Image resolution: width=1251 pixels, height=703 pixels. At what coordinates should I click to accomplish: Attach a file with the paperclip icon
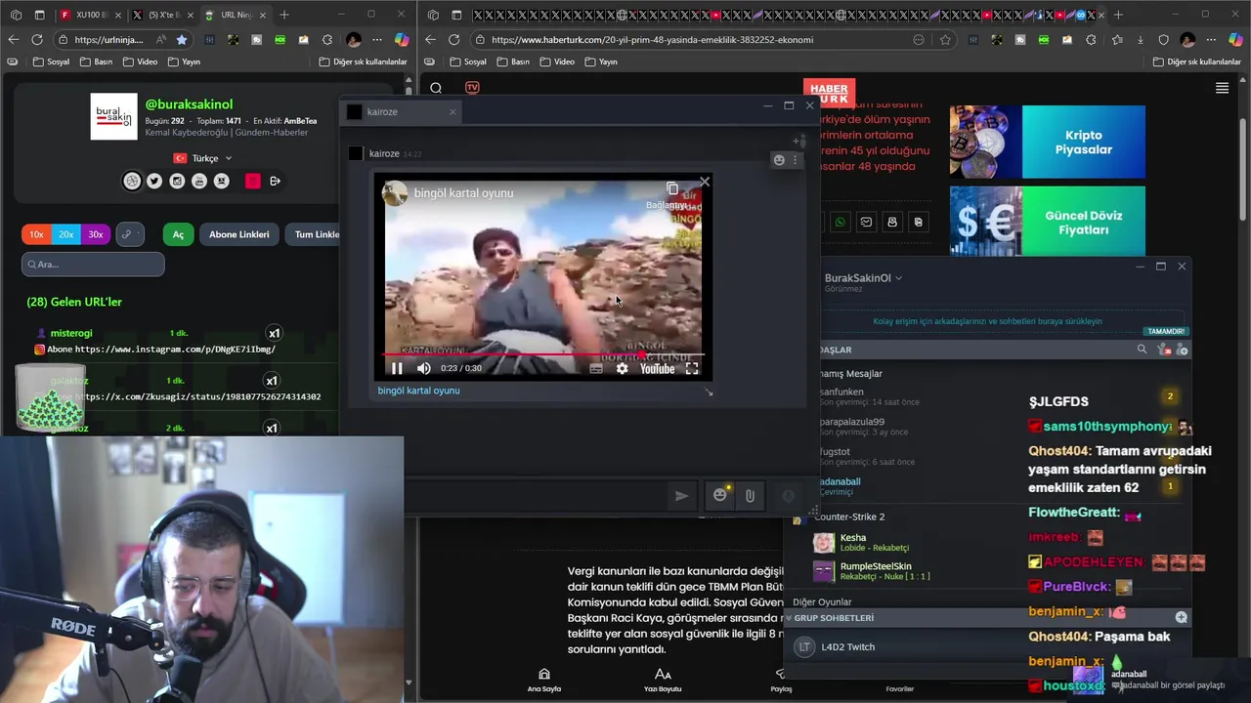[x=750, y=496]
